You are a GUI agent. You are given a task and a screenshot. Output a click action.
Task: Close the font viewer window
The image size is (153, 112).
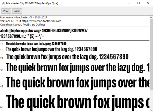pos(148,3)
